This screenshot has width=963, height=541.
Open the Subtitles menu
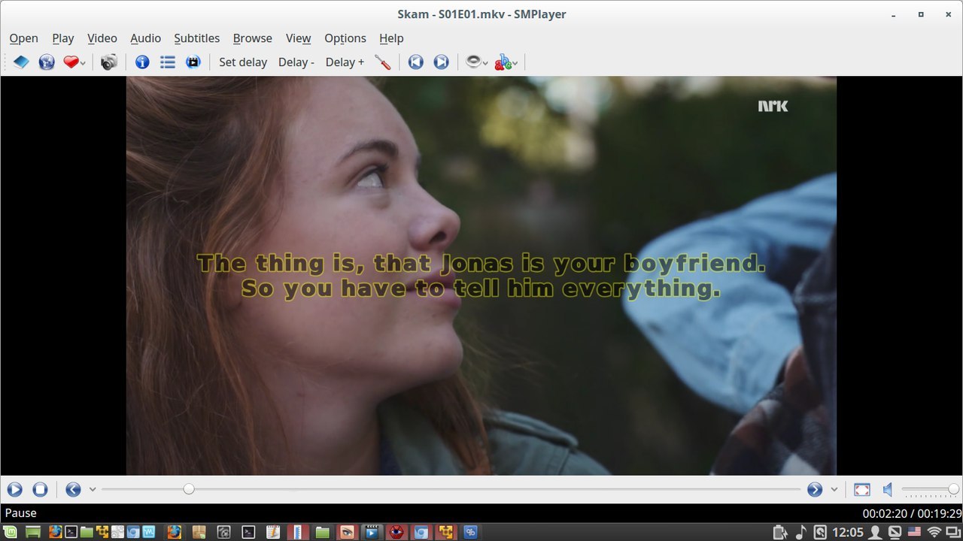(x=197, y=38)
